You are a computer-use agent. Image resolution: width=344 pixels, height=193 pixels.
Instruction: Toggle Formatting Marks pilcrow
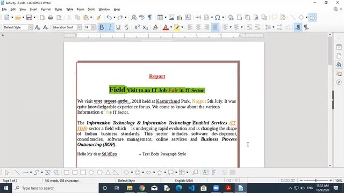tap(150, 18)
